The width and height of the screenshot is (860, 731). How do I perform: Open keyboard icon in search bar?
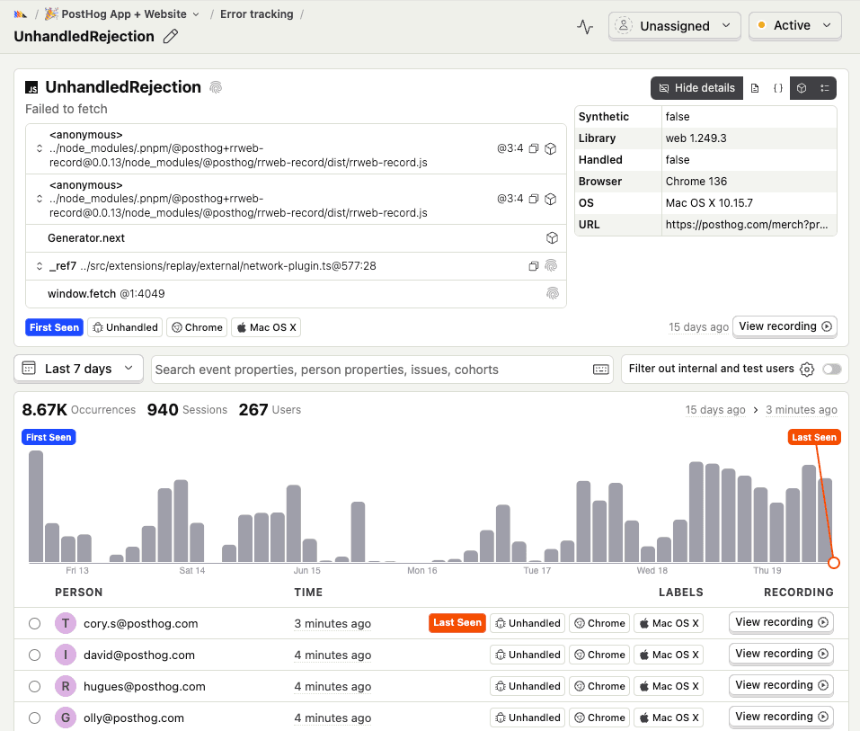(601, 370)
